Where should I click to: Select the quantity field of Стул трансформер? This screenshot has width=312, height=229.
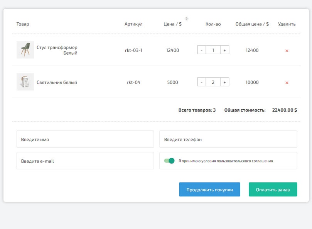213,50
